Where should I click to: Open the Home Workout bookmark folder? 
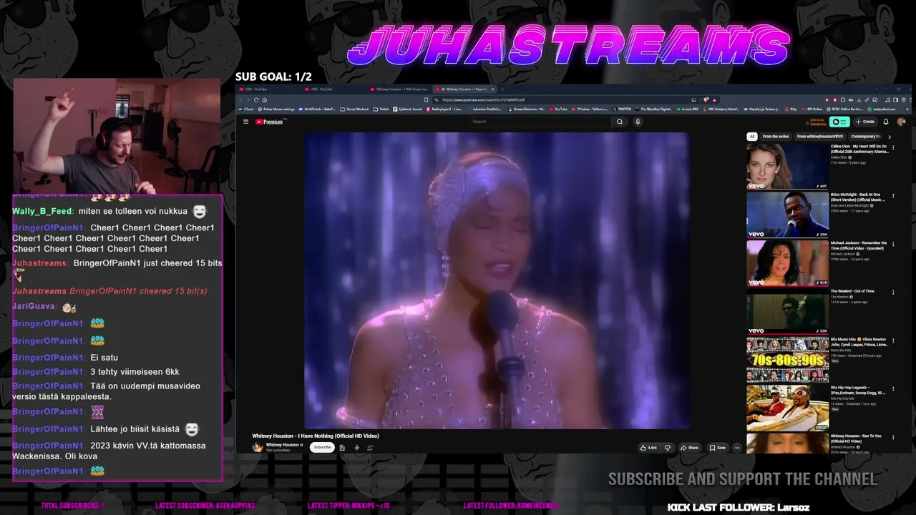pyautogui.click(x=355, y=109)
